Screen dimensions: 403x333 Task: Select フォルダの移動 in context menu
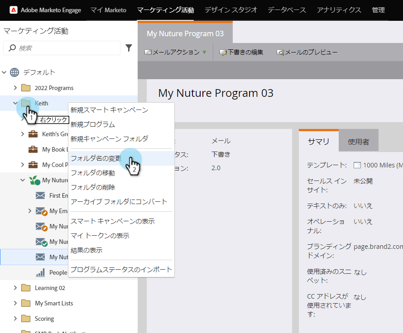(121, 173)
